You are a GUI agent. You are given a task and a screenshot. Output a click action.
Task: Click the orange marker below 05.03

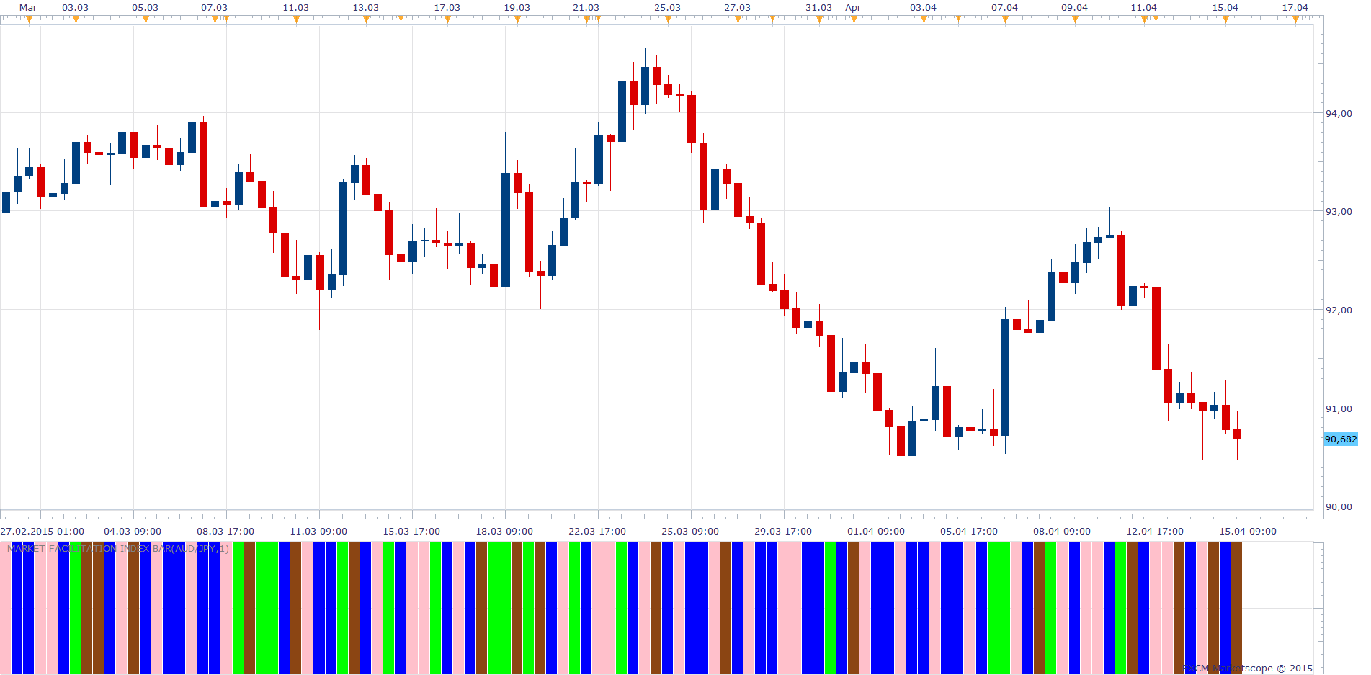pyautogui.click(x=146, y=19)
